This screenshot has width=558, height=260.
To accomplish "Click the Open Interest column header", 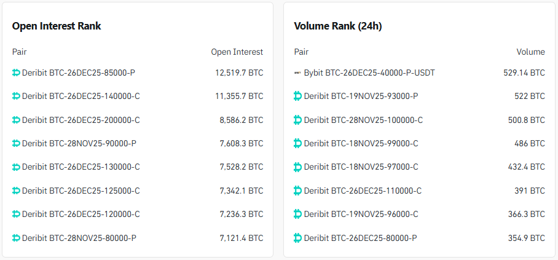I will coord(237,52).
